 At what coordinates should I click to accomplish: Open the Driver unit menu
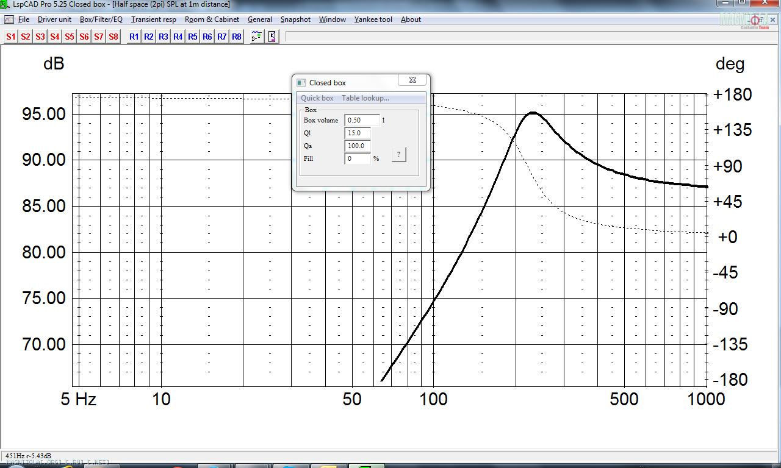(54, 19)
